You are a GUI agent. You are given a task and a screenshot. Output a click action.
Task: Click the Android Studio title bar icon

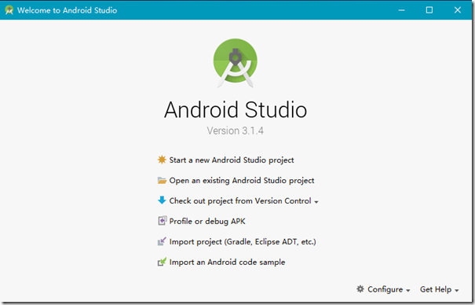9,10
